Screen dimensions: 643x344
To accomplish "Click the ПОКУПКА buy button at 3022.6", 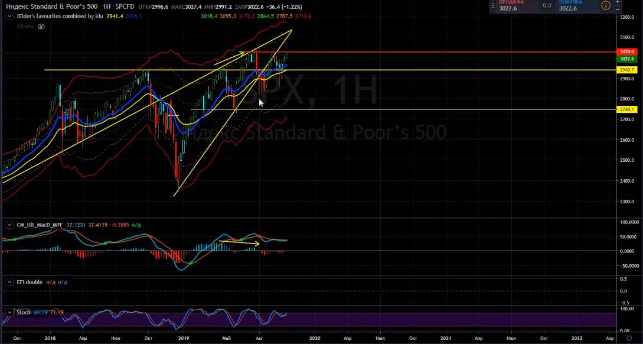I will pyautogui.click(x=576, y=6).
